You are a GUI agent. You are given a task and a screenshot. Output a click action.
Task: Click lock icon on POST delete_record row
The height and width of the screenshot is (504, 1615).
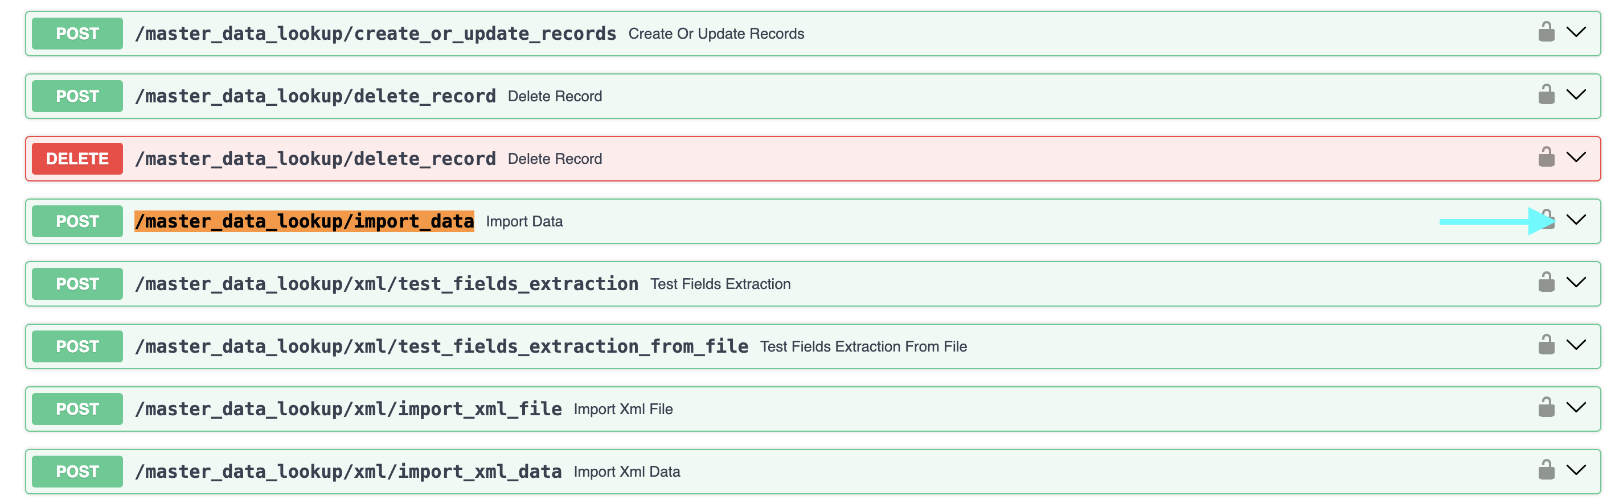click(x=1546, y=94)
